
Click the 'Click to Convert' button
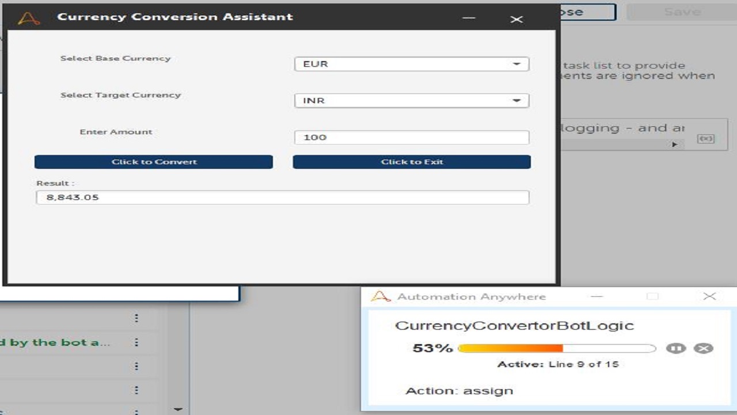154,162
